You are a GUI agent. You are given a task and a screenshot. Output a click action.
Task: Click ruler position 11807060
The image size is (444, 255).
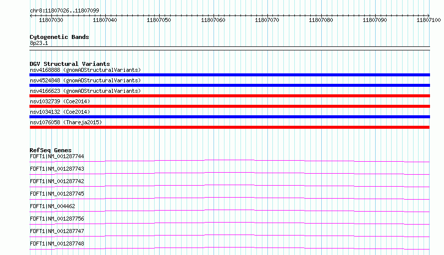213,20
